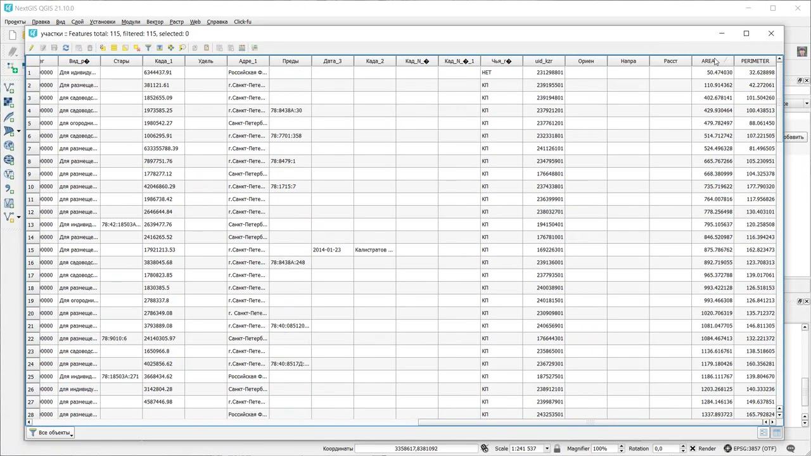Screen dimensions: 811x456
Task: Open the Вектор menu
Action: [x=155, y=22]
